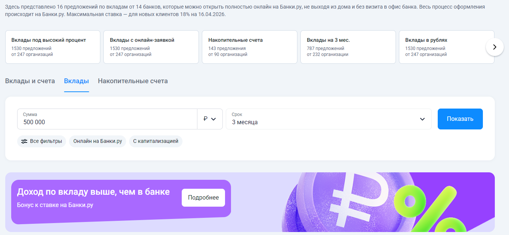The width and height of the screenshot is (509, 235).
Task: Switch to the Вклады и счета tab
Action: click(x=30, y=81)
